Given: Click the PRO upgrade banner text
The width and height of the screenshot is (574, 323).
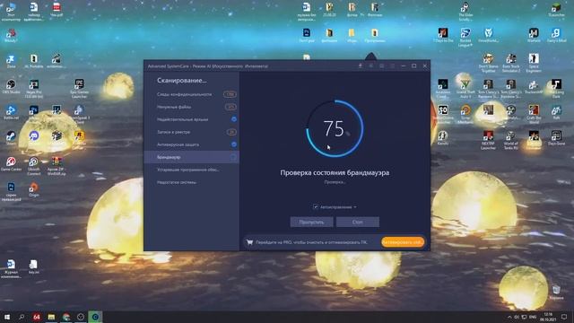Looking at the screenshot, I should [x=311, y=242].
